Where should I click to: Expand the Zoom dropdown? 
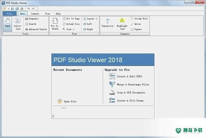click(x=73, y=29)
